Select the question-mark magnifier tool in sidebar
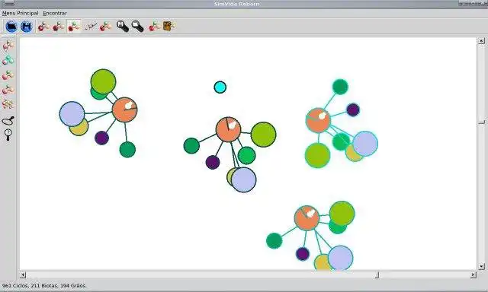Image resolution: width=488 pixels, height=292 pixels. (8, 135)
